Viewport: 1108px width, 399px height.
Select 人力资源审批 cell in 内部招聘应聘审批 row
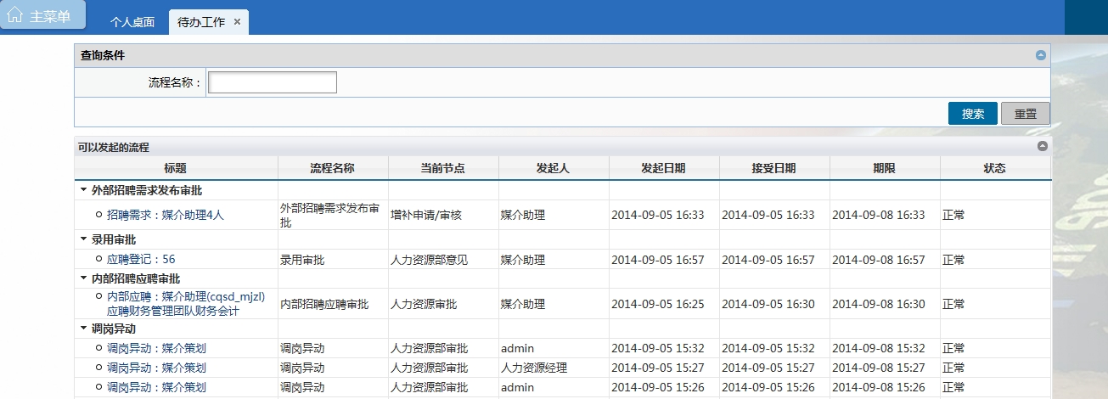tap(443, 304)
